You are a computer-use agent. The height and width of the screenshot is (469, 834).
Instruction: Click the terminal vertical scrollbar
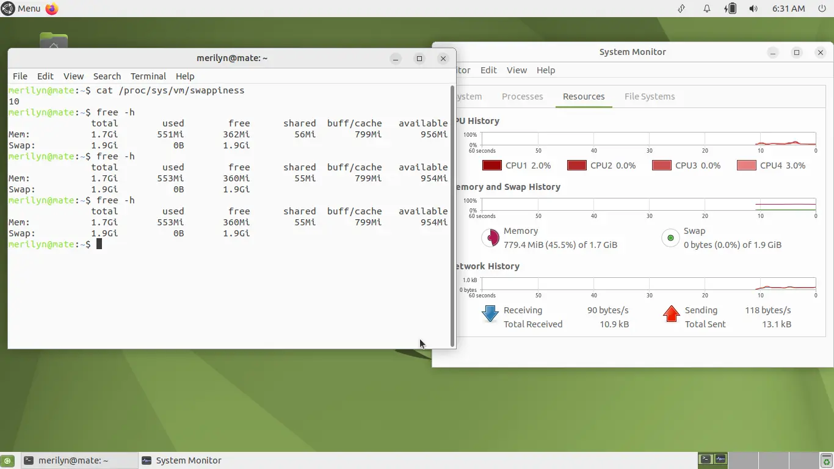click(452, 214)
